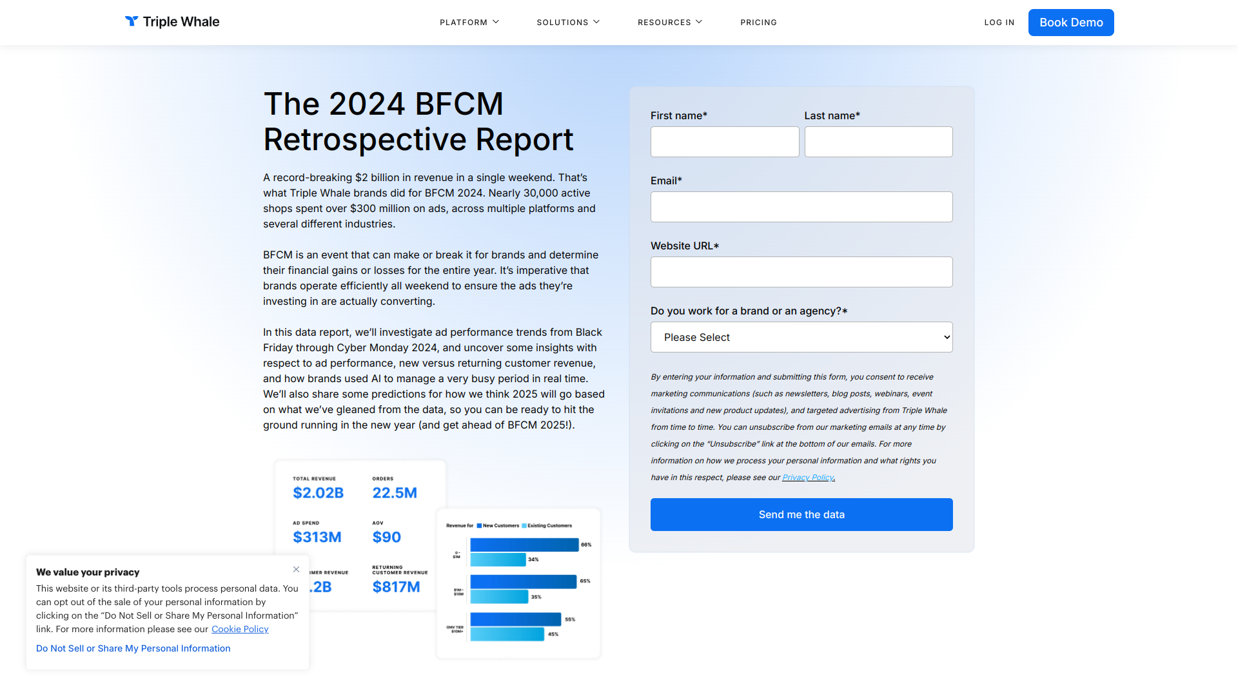This screenshot has width=1238, height=696.
Task: Expand the Resources menu
Action: click(670, 23)
